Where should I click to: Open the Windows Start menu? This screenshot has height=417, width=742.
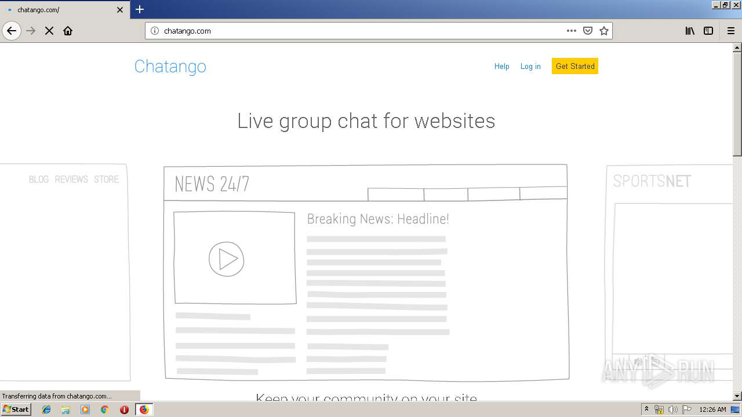coord(16,409)
